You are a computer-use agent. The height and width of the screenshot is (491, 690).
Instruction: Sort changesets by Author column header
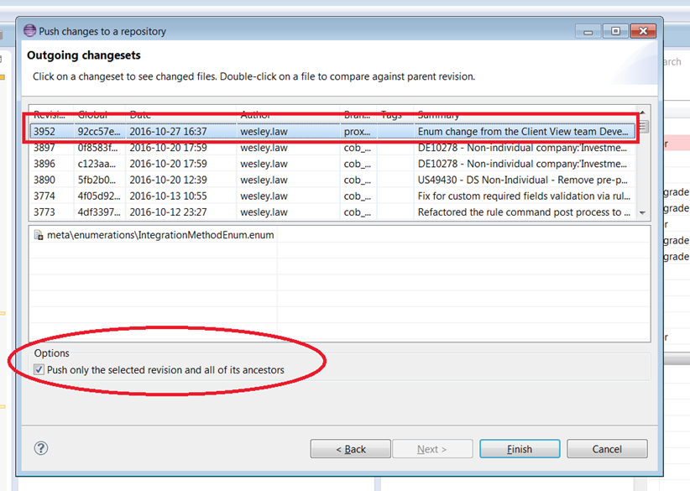(x=256, y=115)
